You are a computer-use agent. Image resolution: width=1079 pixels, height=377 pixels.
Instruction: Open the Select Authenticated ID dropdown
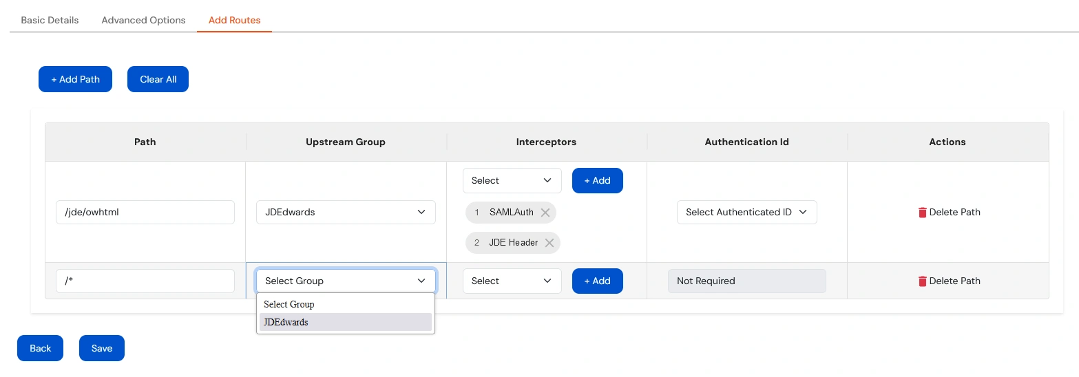(747, 212)
